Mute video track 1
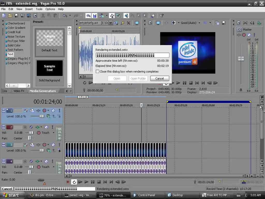265x199 pixels. pos(53,110)
